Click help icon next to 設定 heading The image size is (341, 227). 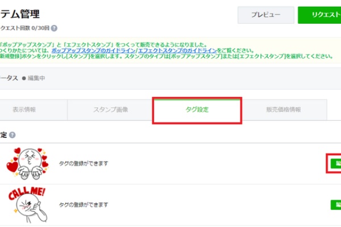point(13,135)
